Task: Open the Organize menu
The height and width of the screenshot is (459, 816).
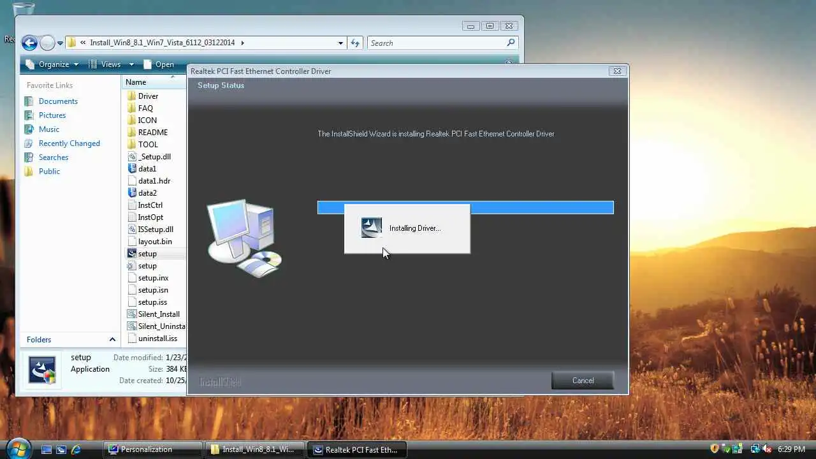Action: tap(52, 64)
